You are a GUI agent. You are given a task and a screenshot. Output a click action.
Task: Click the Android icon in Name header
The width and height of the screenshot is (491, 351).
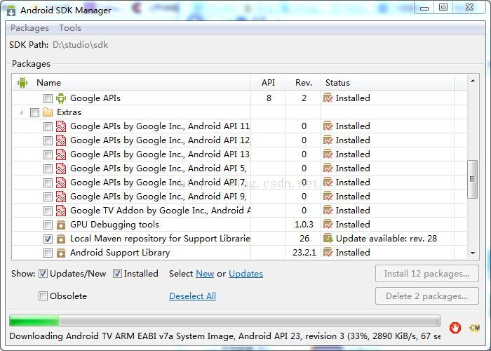(x=22, y=83)
